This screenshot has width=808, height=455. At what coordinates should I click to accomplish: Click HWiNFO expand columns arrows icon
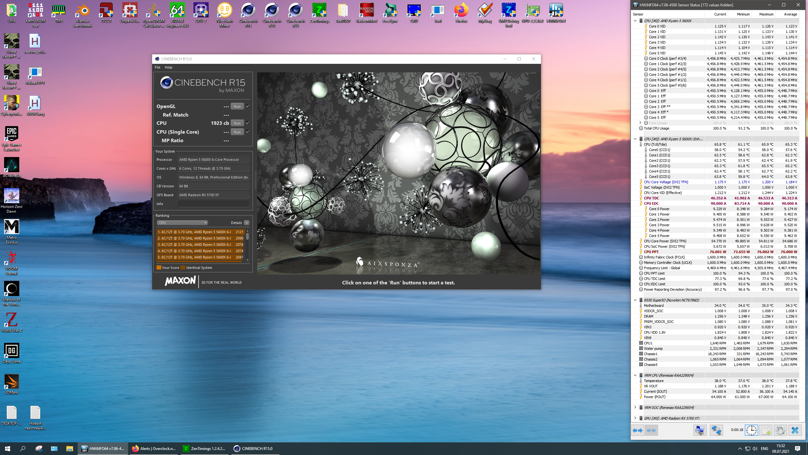[638, 430]
